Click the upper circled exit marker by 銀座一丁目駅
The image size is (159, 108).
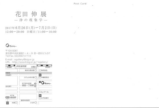click(x=35, y=84)
